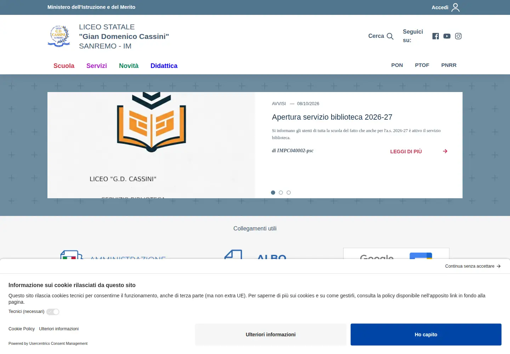Click the Ho capito cookie button
The image size is (510, 354).
426,335
